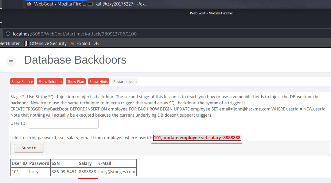
Task: Click the 'Database Backdoors' page heading
Action: click(x=75, y=60)
